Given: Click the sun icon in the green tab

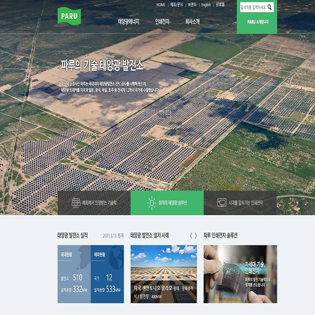Looking at the screenshot, I should pos(152,203).
